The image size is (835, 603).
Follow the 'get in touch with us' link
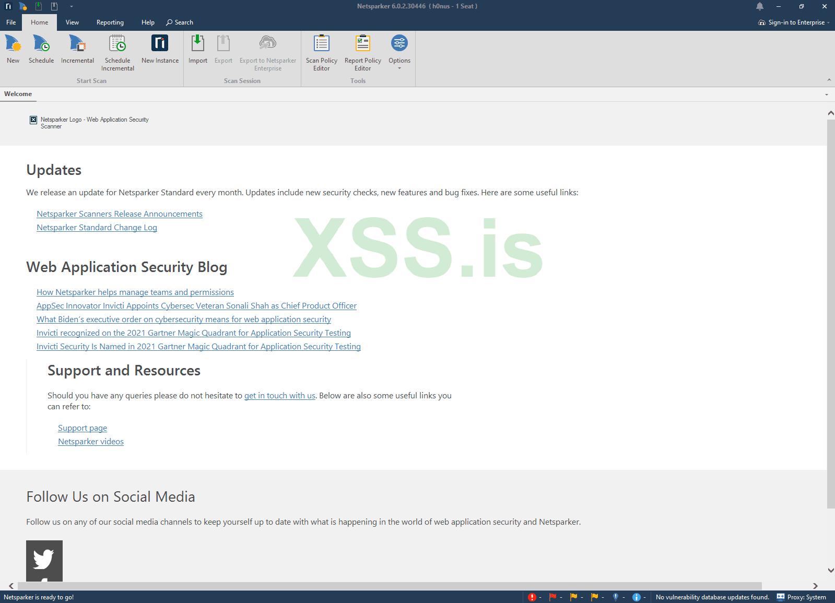pos(280,396)
